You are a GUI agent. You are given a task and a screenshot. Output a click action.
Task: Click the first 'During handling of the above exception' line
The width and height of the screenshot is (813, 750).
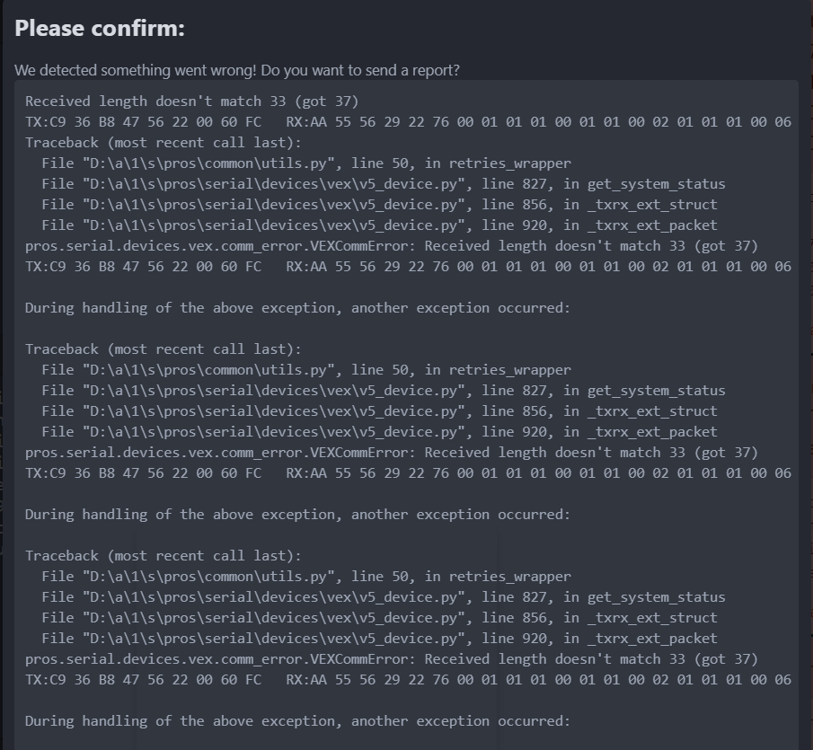click(297, 308)
